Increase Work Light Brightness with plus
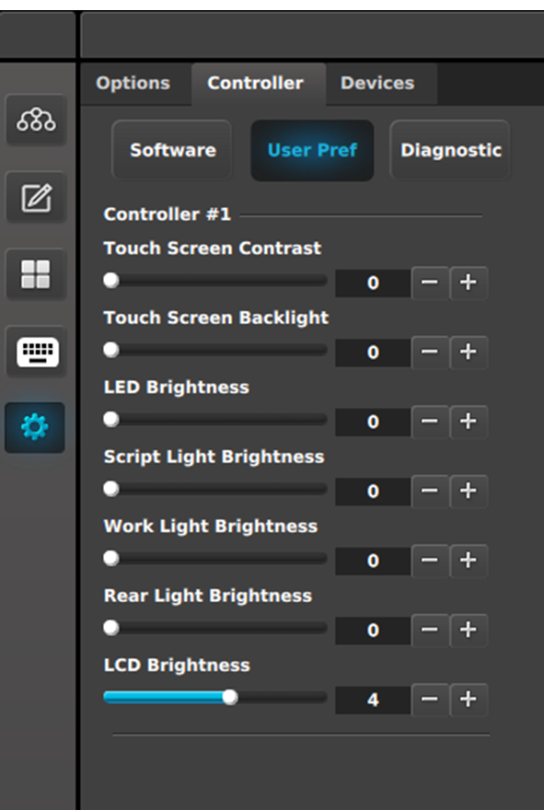 [469, 561]
